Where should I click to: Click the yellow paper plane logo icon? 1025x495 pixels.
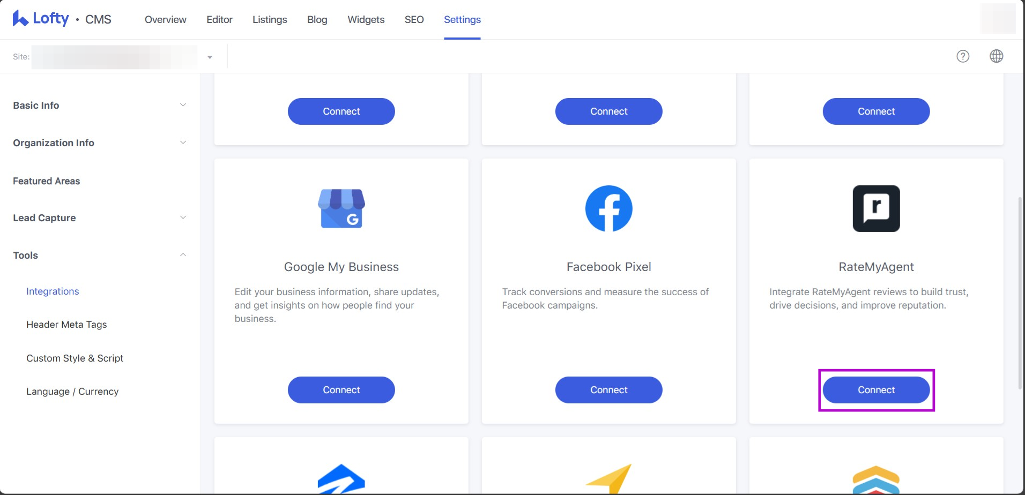609,479
